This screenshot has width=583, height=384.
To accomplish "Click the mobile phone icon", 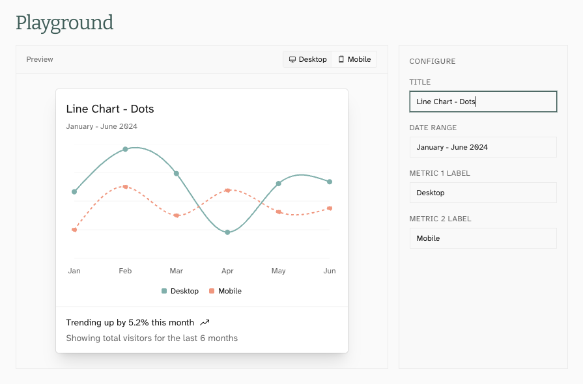I will point(341,59).
